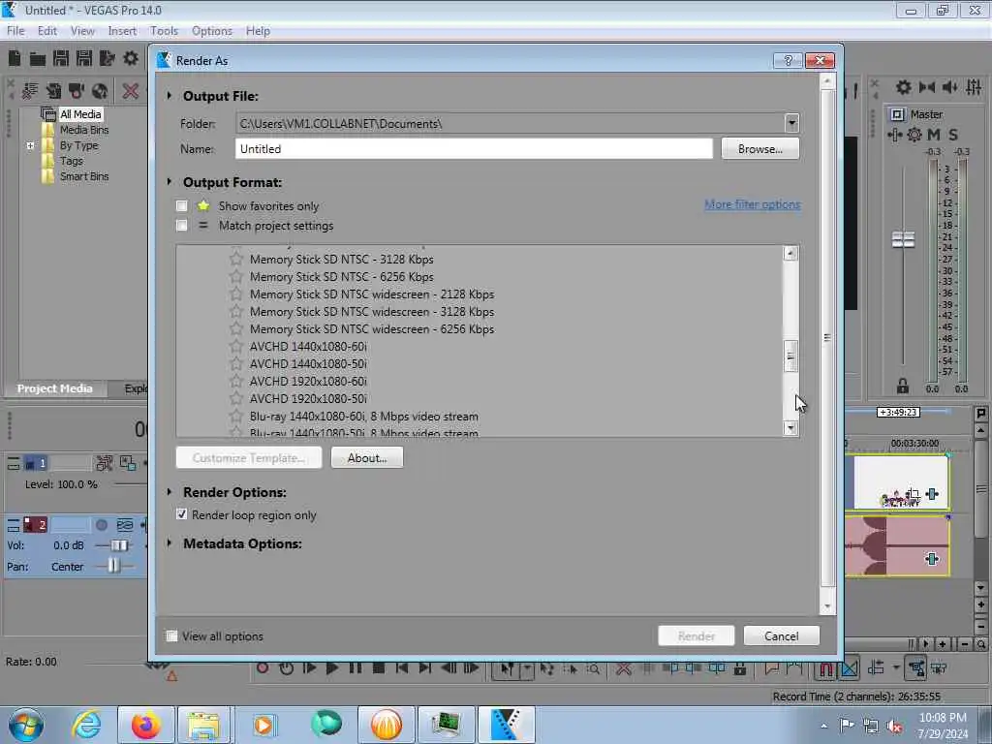Open the Folder path dropdown
Viewport: 992px width, 744px height.
pos(791,123)
